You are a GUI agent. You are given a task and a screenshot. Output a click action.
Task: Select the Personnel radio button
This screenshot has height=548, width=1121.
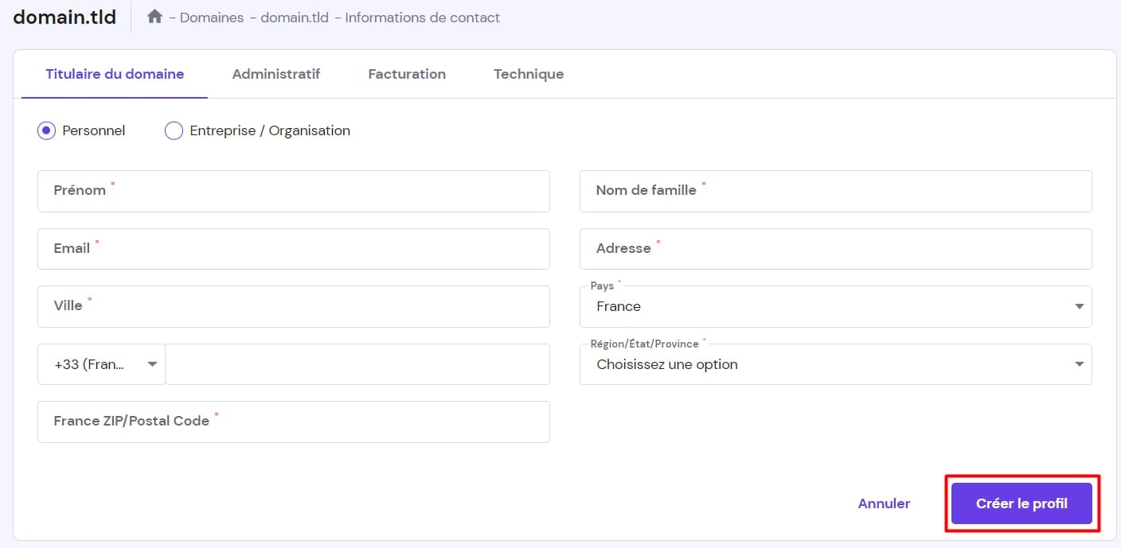46,130
